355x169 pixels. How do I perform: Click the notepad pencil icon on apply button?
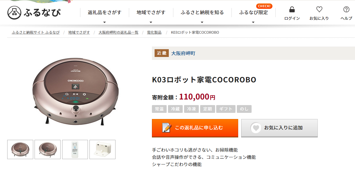[166, 128]
